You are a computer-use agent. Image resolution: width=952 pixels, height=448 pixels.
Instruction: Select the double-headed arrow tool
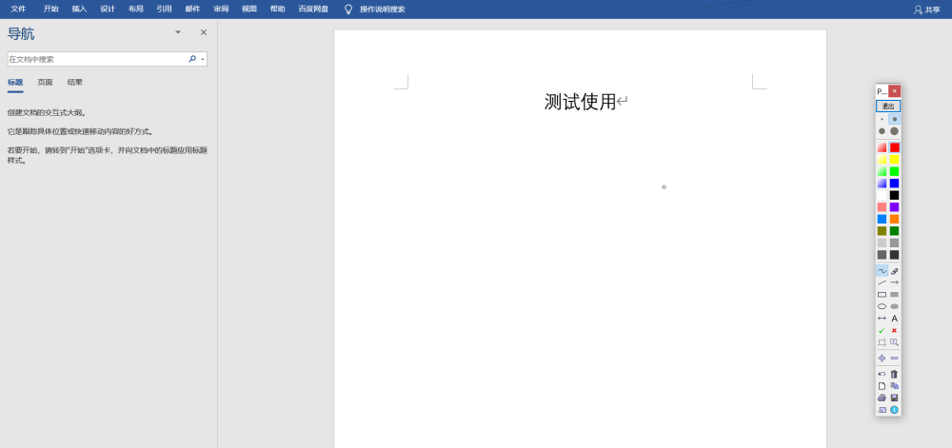click(x=882, y=319)
